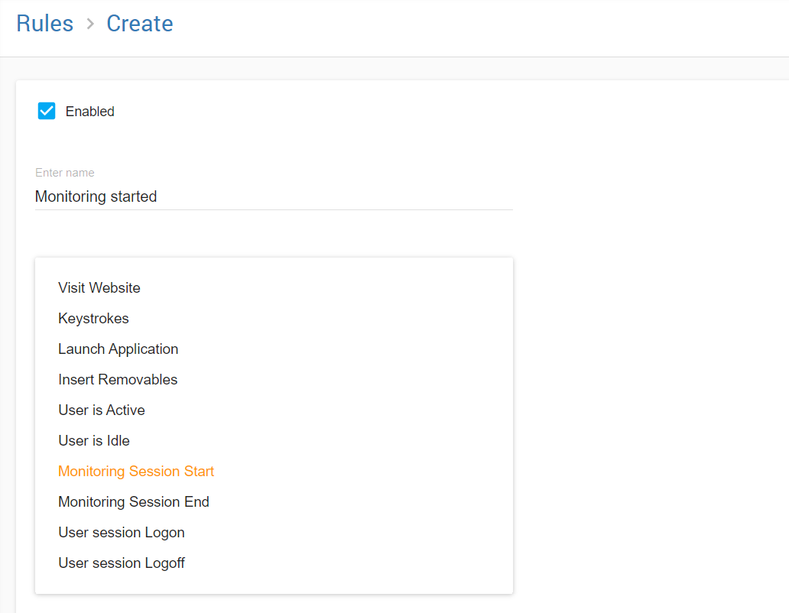Image resolution: width=789 pixels, height=613 pixels.
Task: Choose the Keystrokes option
Action: coord(93,319)
